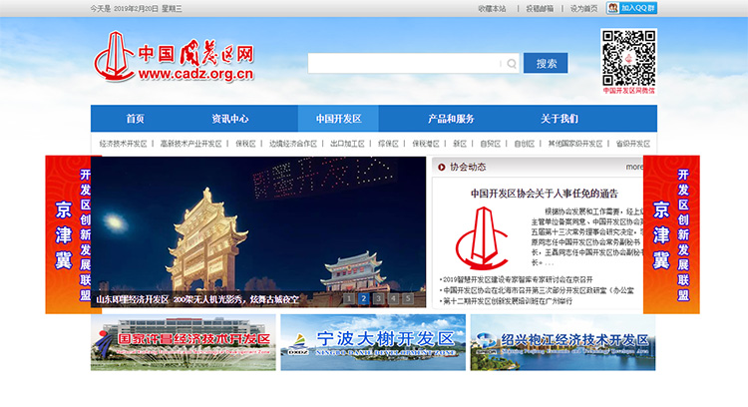Click the blue 搜索 button
Image resolution: width=748 pixels, height=407 pixels.
[546, 63]
